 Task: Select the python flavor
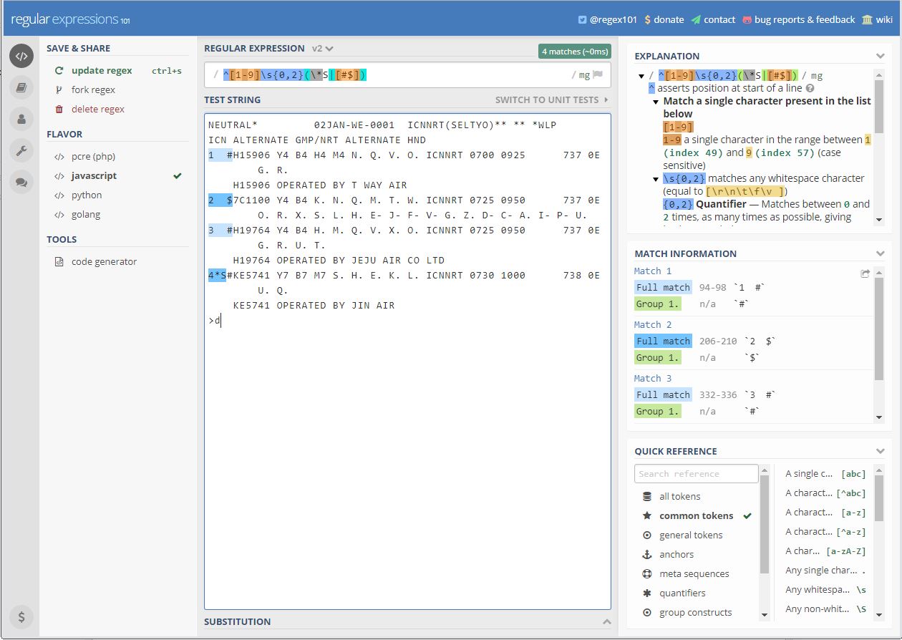click(x=87, y=195)
